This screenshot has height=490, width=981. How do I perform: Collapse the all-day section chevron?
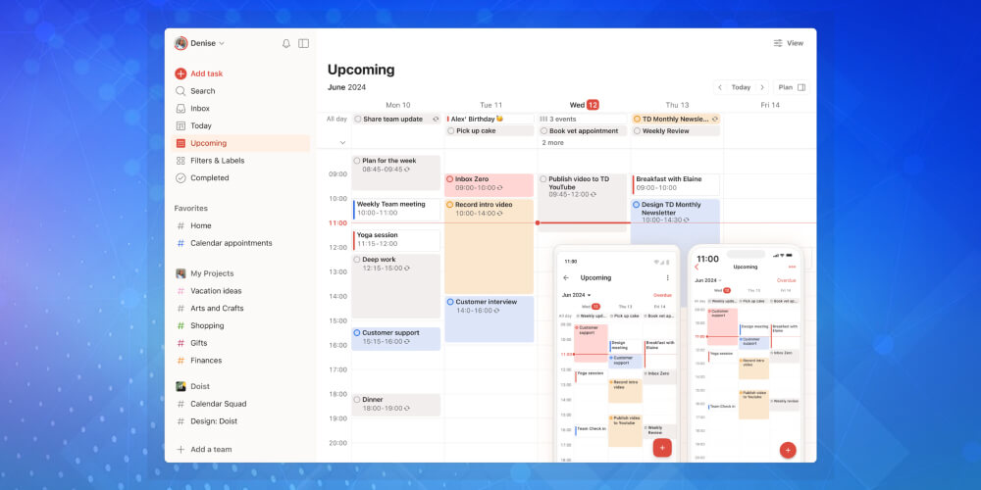342,142
